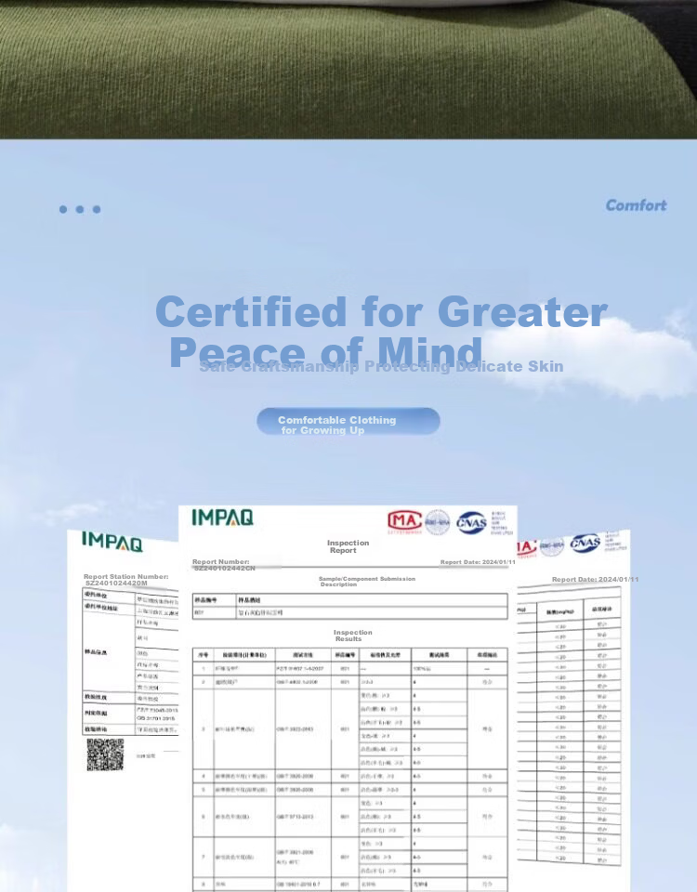
Task: Click the red MA certification logo on center report
Action: point(404,521)
